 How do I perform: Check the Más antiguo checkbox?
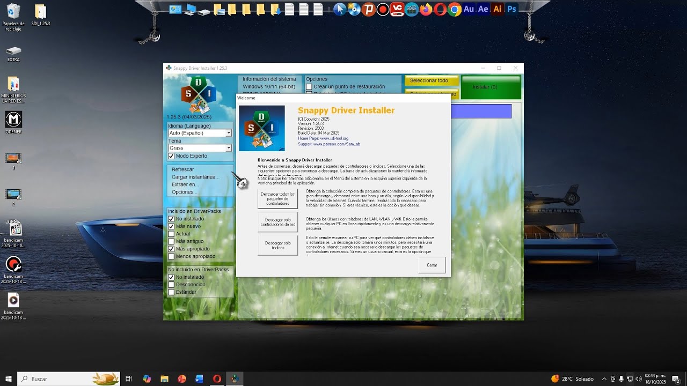click(x=171, y=241)
